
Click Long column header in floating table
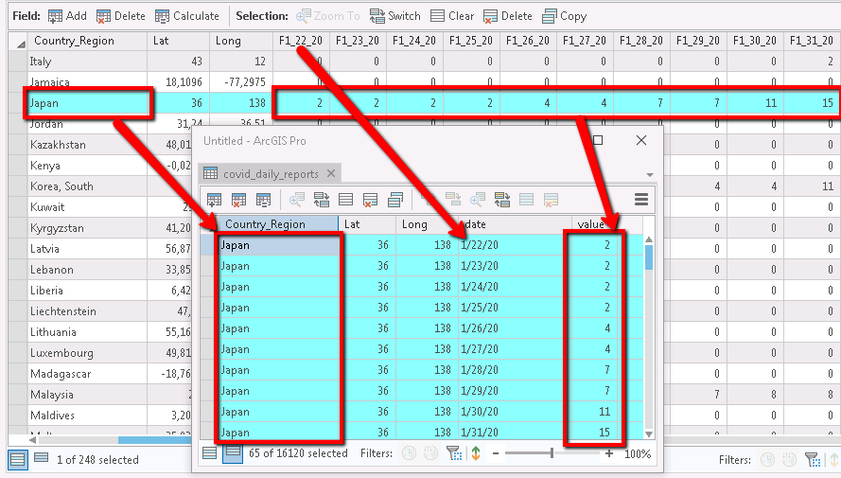427,224
